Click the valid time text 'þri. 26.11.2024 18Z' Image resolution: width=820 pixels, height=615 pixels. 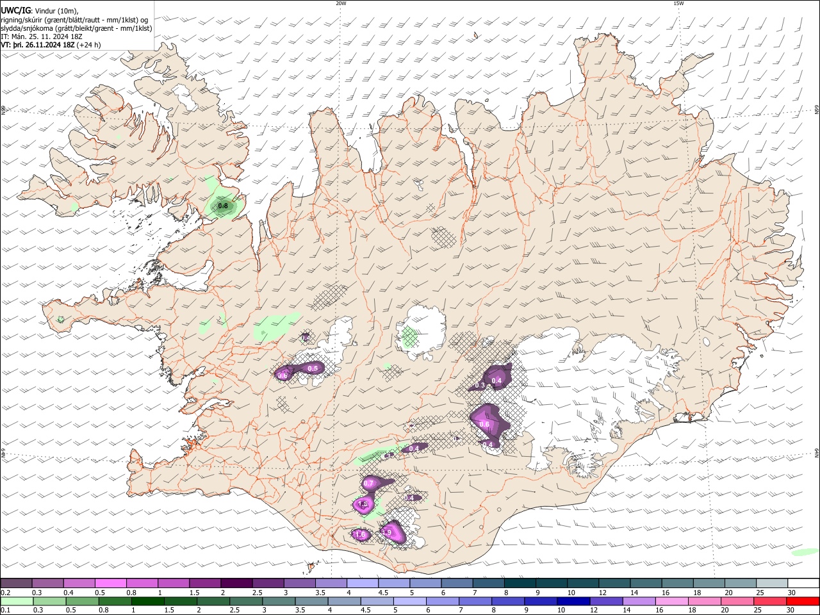click(44, 45)
